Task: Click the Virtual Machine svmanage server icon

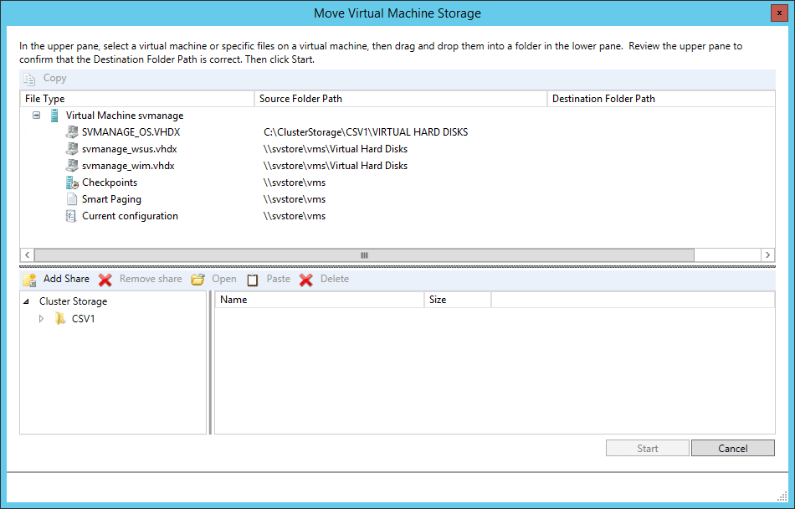Action: point(54,116)
